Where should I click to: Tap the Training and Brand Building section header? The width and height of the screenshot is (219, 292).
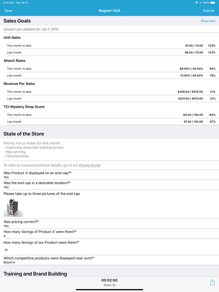(35, 274)
